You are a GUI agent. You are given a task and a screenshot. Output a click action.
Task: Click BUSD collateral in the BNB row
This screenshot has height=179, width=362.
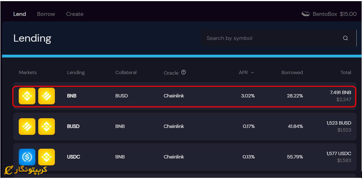121,96
